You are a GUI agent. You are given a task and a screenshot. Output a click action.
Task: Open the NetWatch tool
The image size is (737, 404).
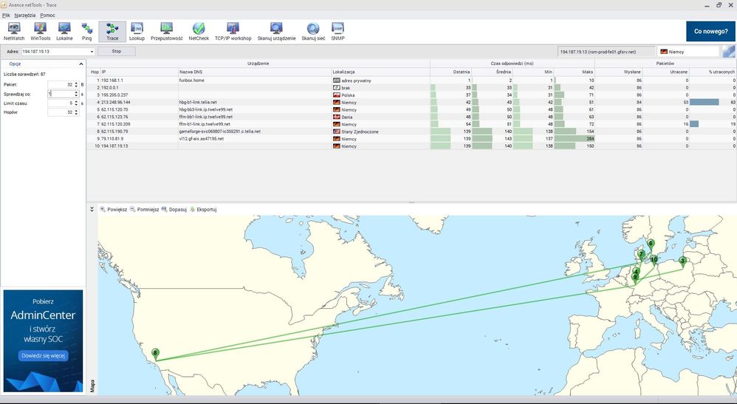click(x=13, y=31)
